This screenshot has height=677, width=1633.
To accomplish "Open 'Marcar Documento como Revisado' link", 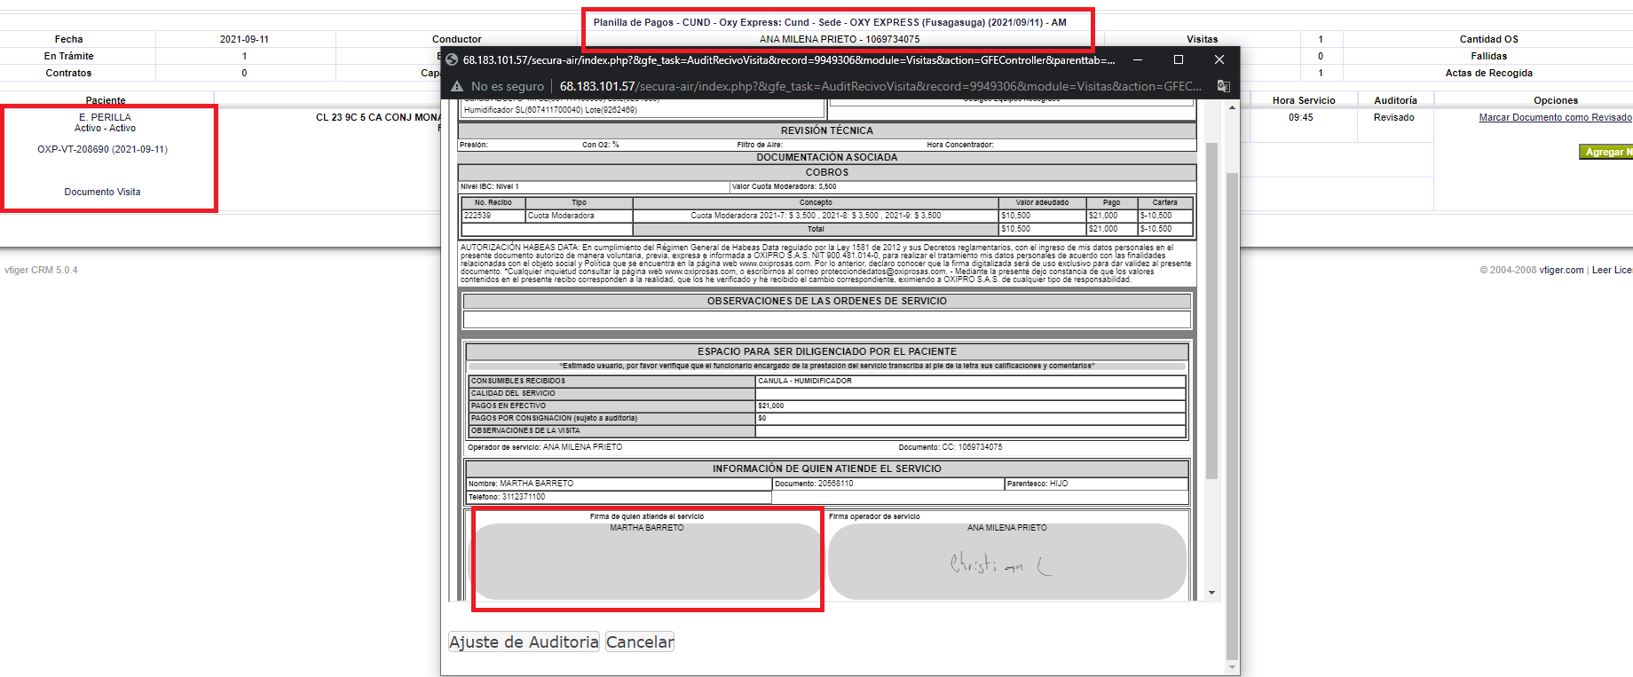I will [x=1555, y=117].
